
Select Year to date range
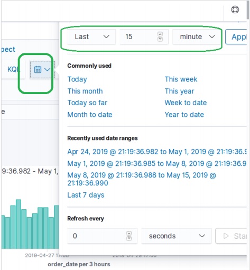(x=184, y=115)
